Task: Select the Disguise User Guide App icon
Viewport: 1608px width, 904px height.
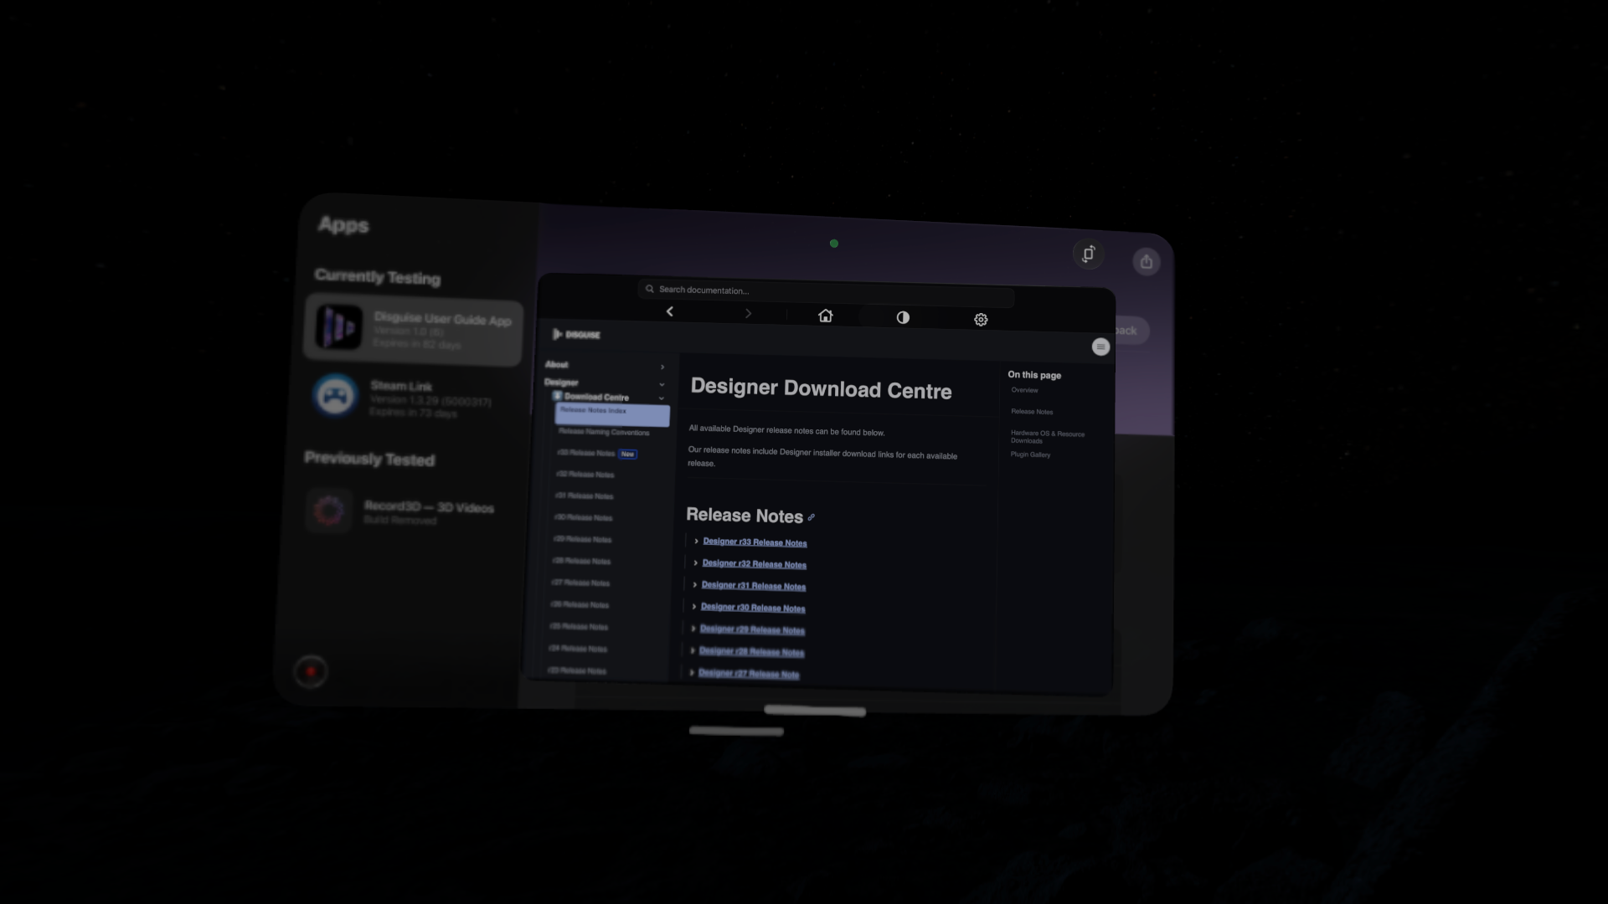Action: [339, 326]
